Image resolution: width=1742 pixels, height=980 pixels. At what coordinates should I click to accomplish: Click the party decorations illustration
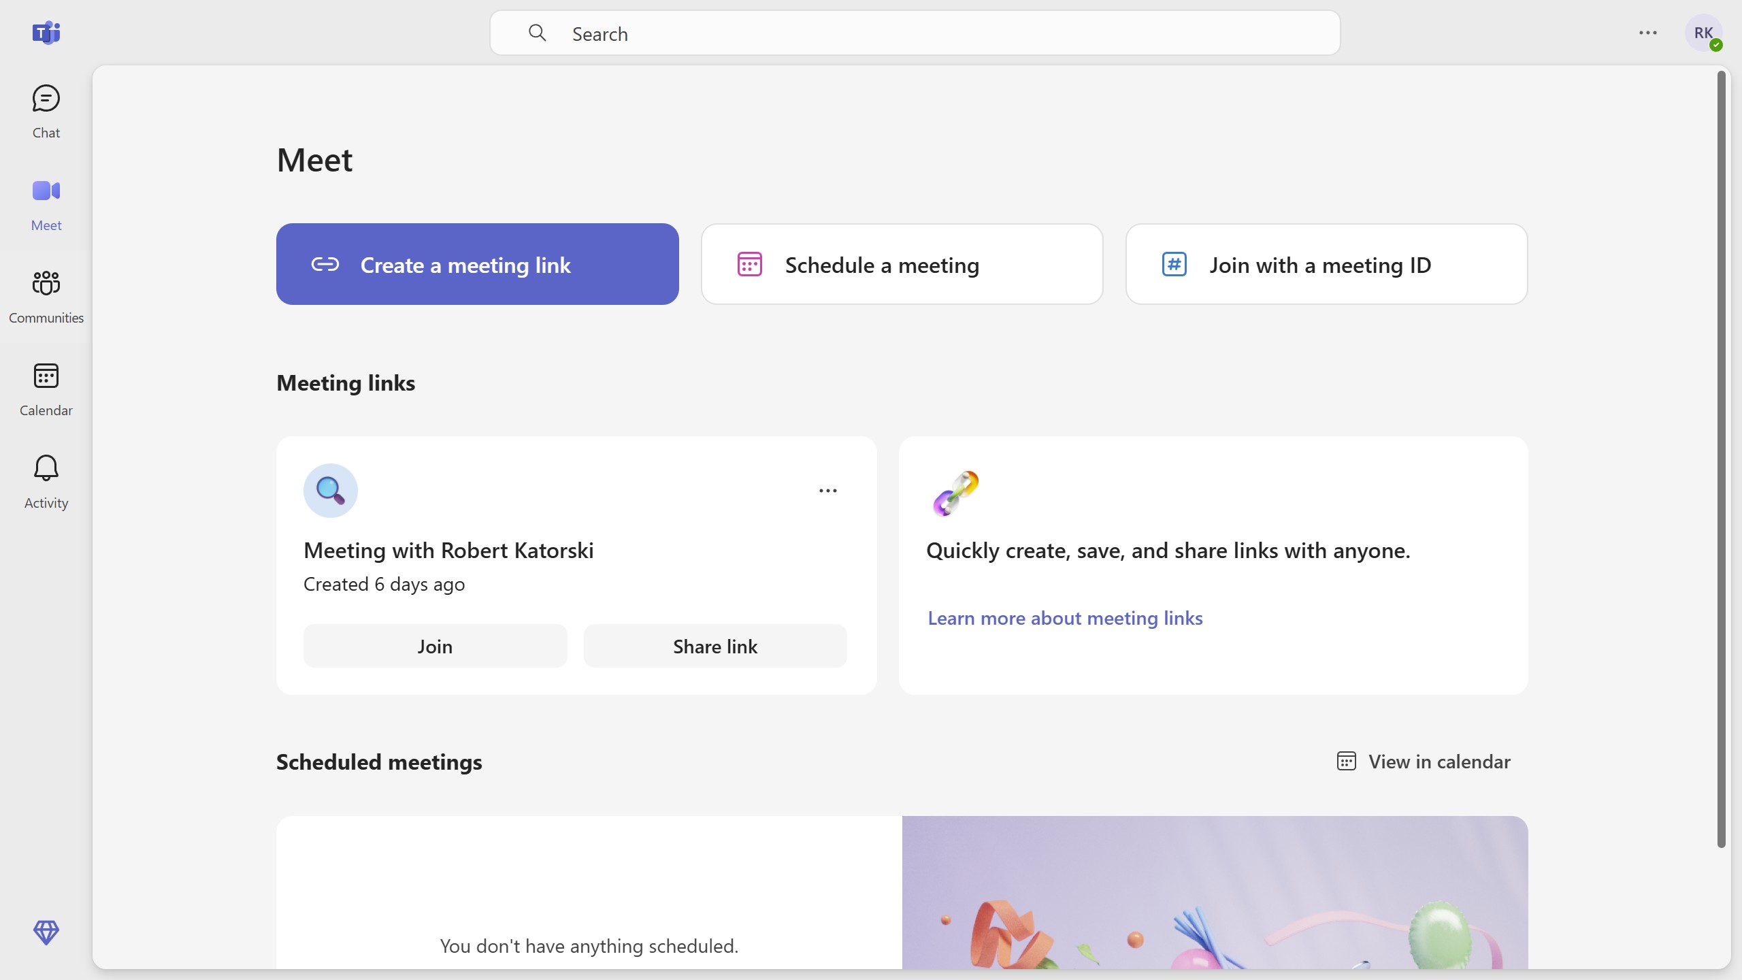tap(1215, 893)
